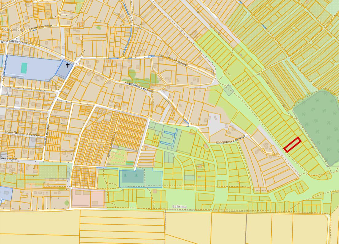The height and width of the screenshot is (244, 339).
Task: Click the vertical вулиця label inside the garage block
Action: click(x=112, y=145)
